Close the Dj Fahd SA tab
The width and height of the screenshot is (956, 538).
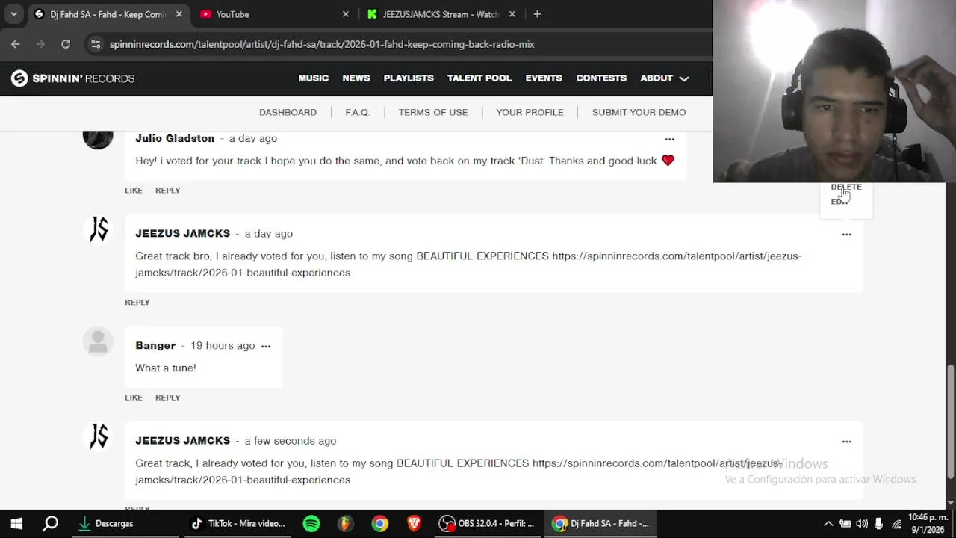pyautogui.click(x=179, y=14)
